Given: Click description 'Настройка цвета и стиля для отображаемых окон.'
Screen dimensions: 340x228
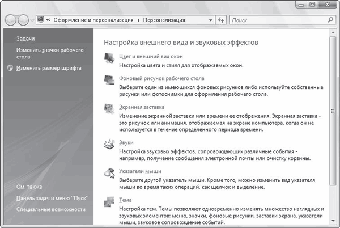Looking at the screenshot, I should click(181, 65).
